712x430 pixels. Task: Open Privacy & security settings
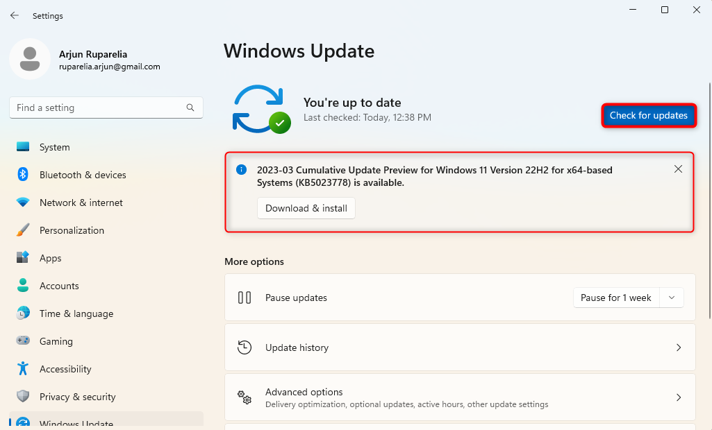[x=106, y=396]
